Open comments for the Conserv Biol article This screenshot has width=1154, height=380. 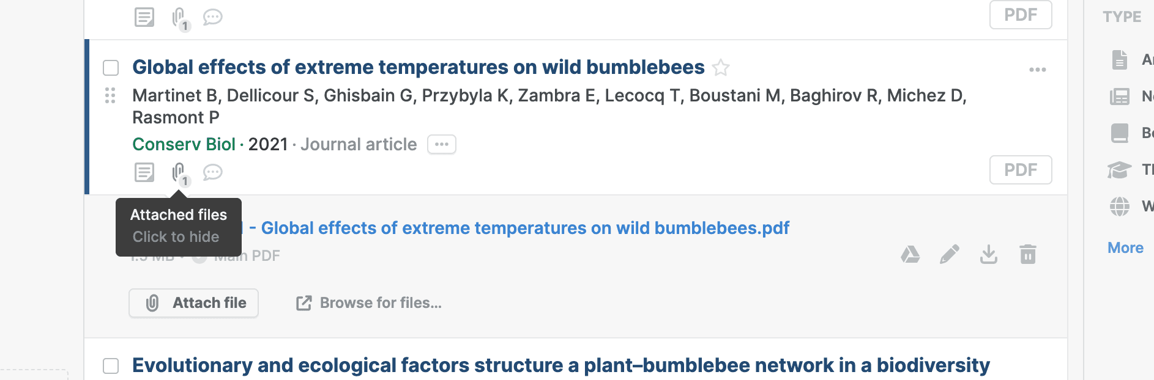pos(212,172)
